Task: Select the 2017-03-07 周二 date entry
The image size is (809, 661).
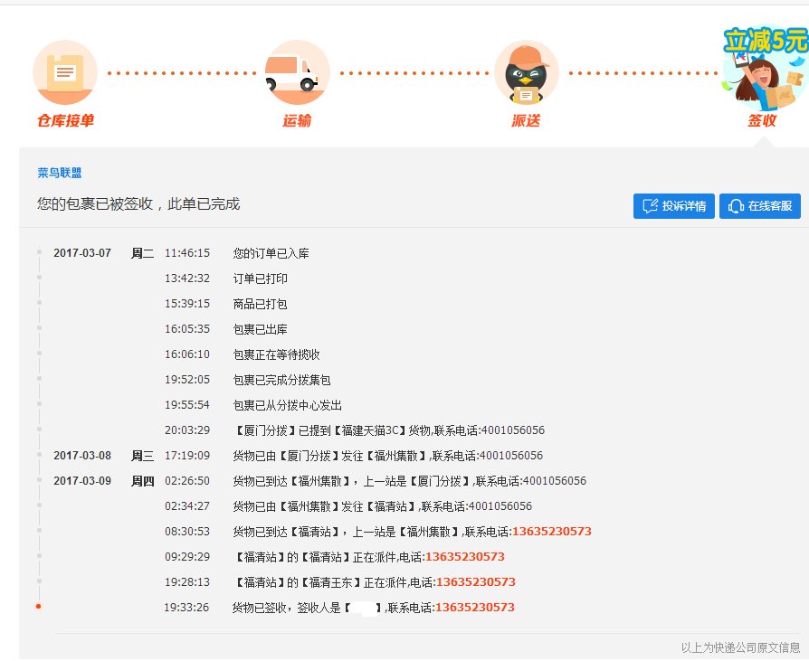Action: [84, 253]
